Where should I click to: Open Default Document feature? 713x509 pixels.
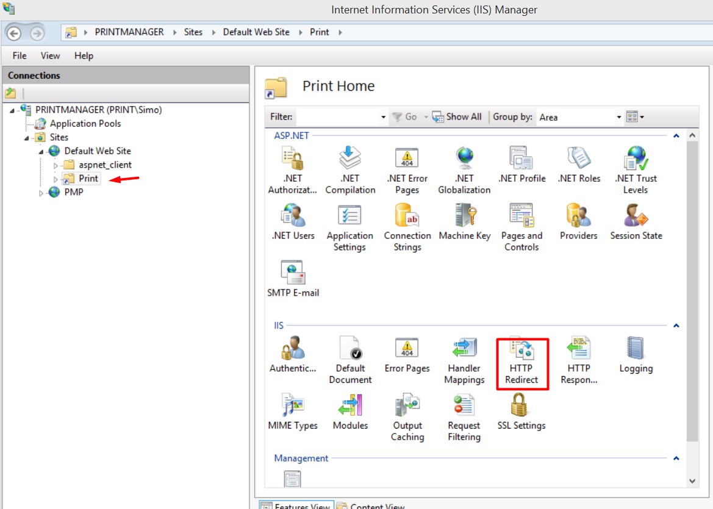pyautogui.click(x=350, y=360)
